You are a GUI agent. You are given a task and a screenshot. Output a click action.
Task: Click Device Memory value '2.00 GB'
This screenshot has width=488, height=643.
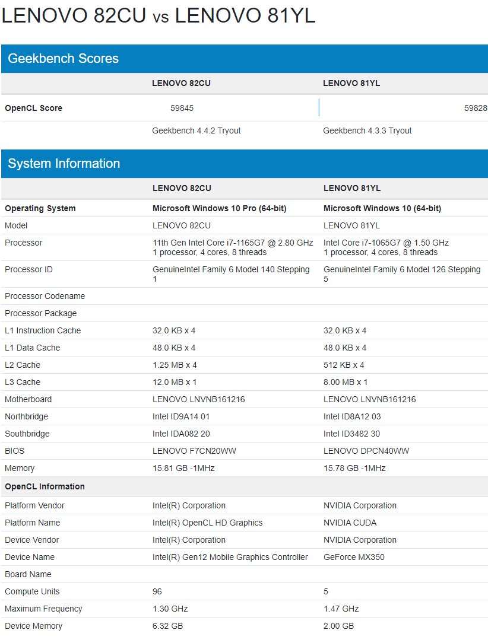click(x=339, y=626)
